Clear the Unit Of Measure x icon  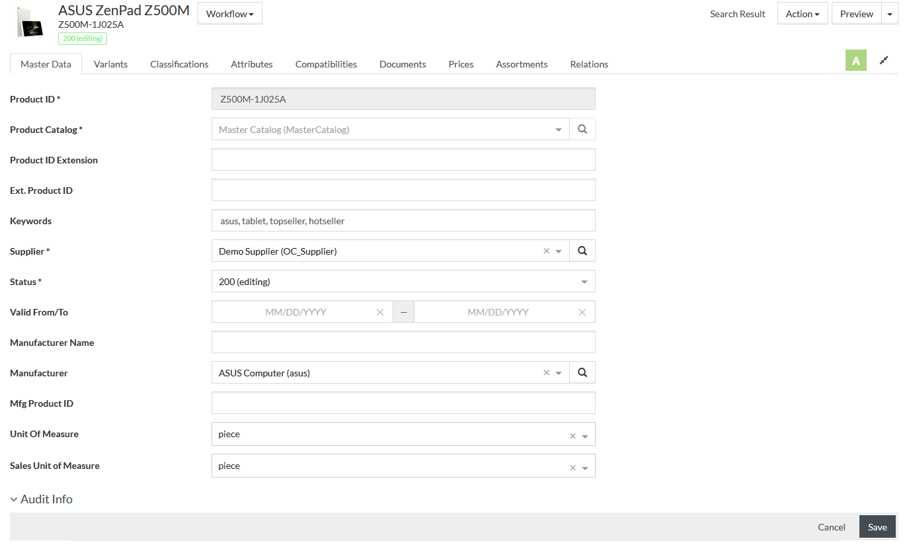(573, 436)
